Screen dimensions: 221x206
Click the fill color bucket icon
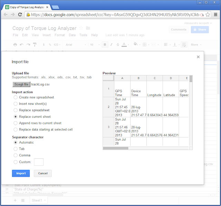click(x=136, y=44)
